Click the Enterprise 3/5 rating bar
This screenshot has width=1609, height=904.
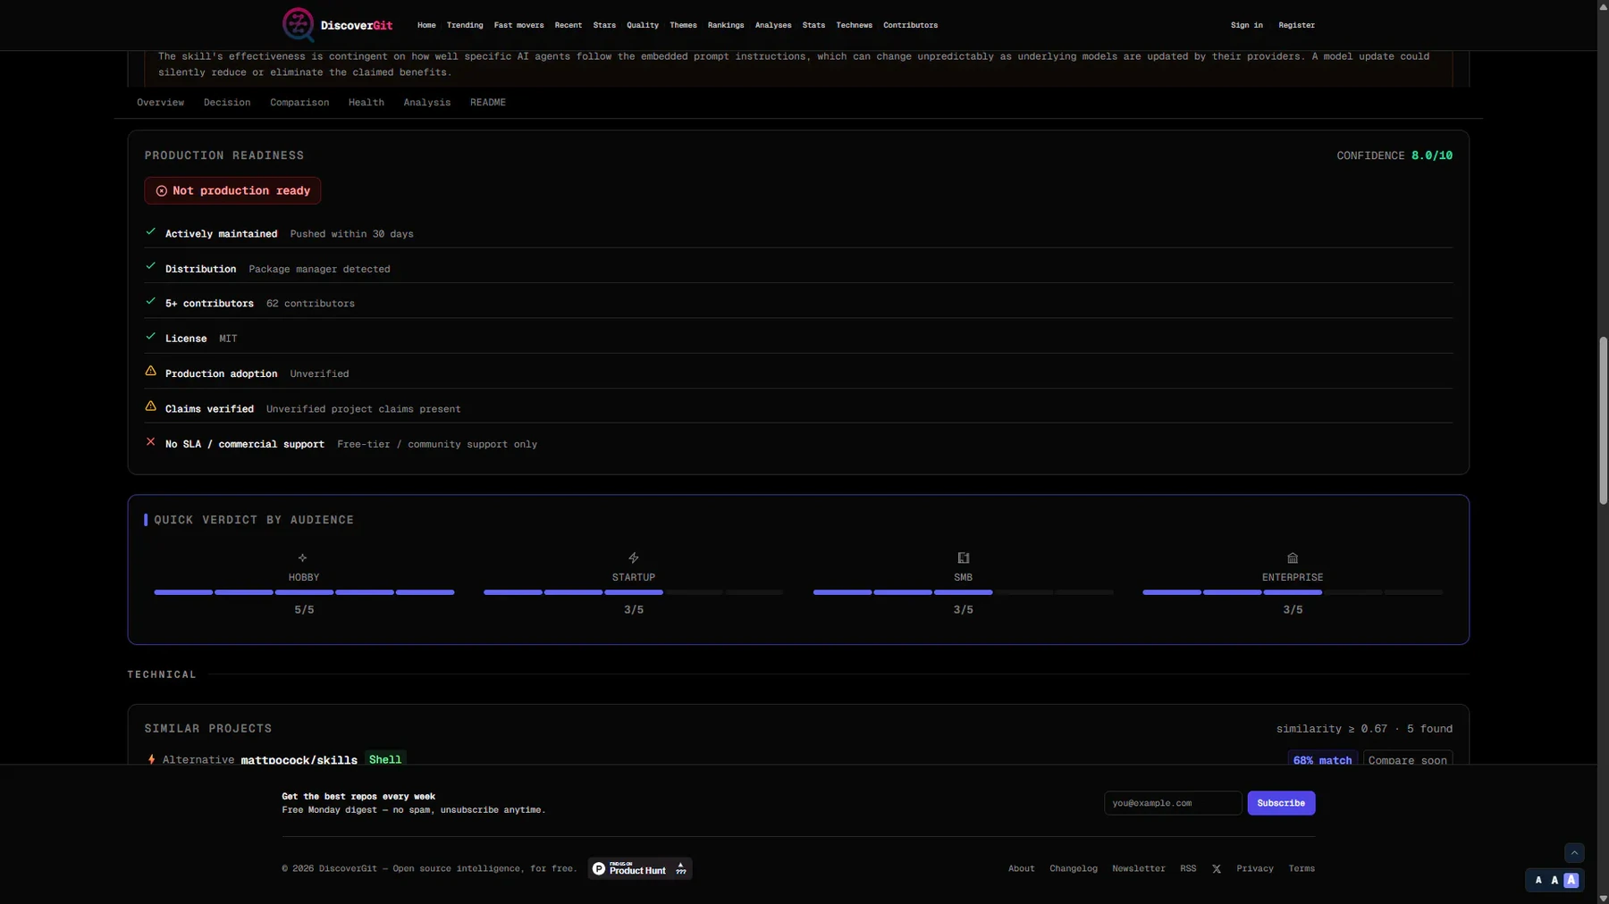[x=1292, y=592]
